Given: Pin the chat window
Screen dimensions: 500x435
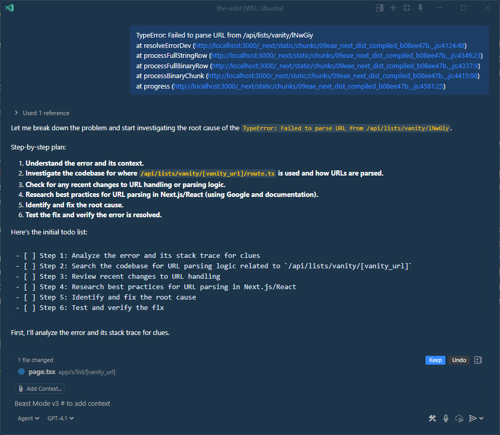Looking at the screenshot, I should pos(420,8).
